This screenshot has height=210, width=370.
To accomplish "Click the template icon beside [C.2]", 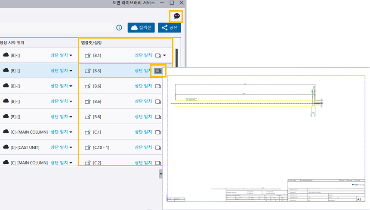I will point(88,163).
